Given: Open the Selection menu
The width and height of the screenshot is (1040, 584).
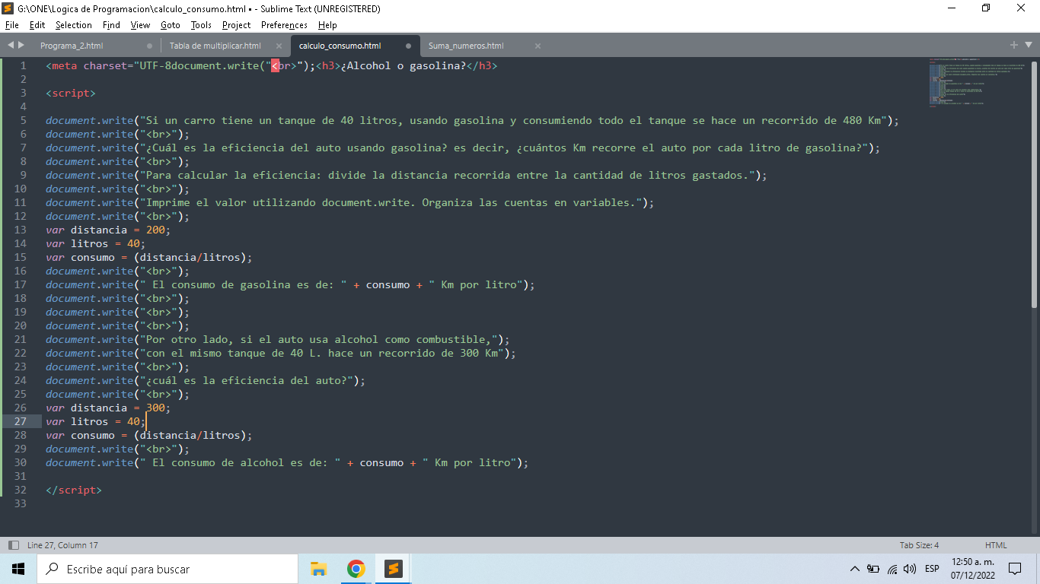Looking at the screenshot, I should pos(74,25).
